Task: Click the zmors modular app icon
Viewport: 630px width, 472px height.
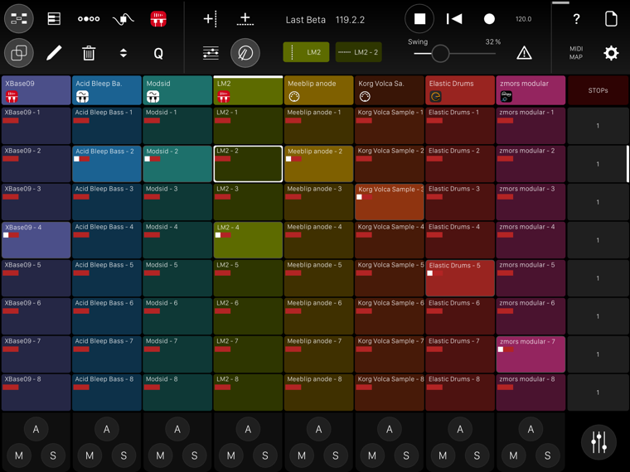Action: click(x=506, y=96)
